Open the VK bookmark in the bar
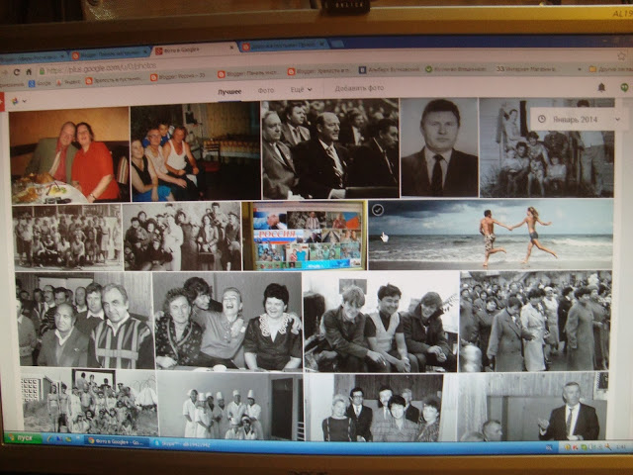This screenshot has width=633, height=475. click(363, 70)
